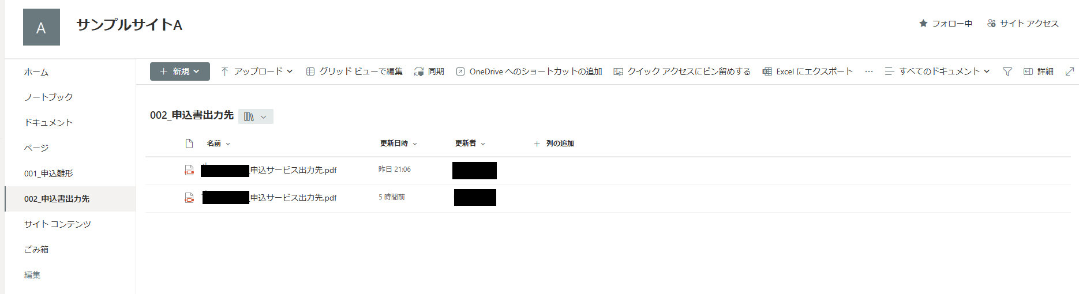This screenshot has width=1079, height=294.
Task: Click the pin to quick access icon
Action: [618, 71]
